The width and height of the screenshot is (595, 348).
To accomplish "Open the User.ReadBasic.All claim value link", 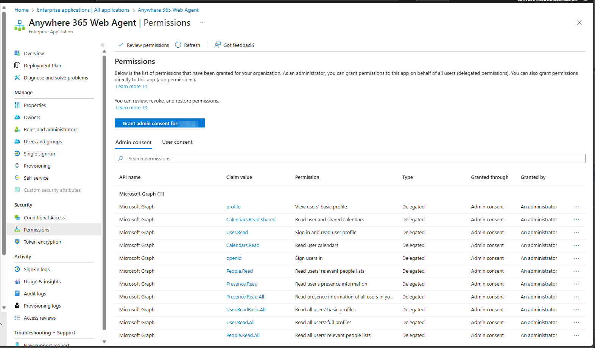I will [246, 309].
